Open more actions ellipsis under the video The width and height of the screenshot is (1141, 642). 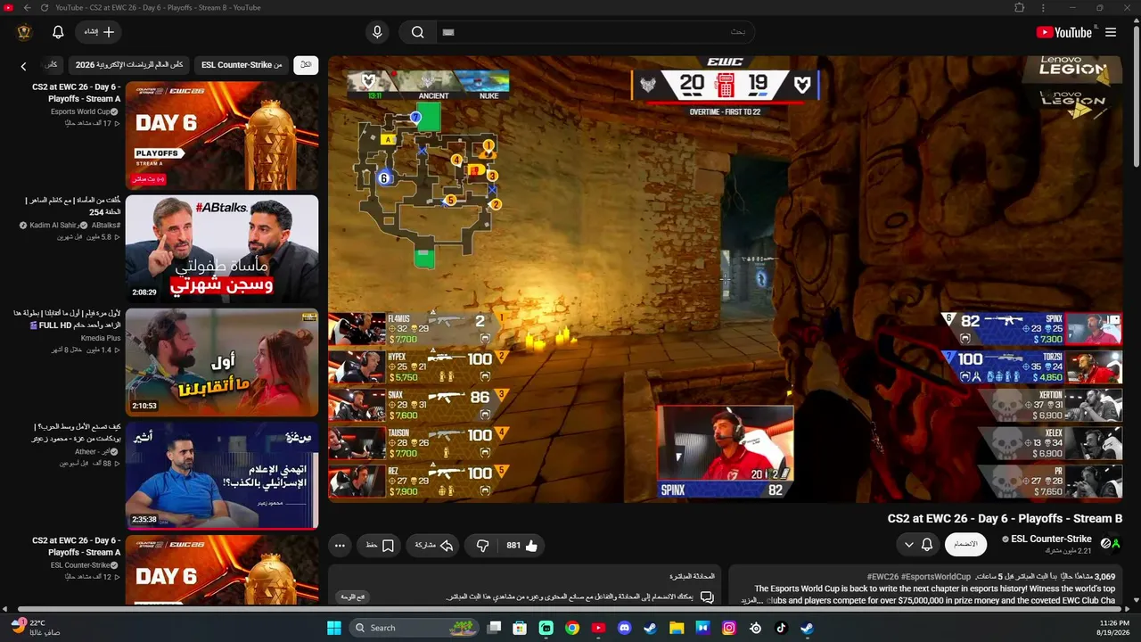[340, 545]
